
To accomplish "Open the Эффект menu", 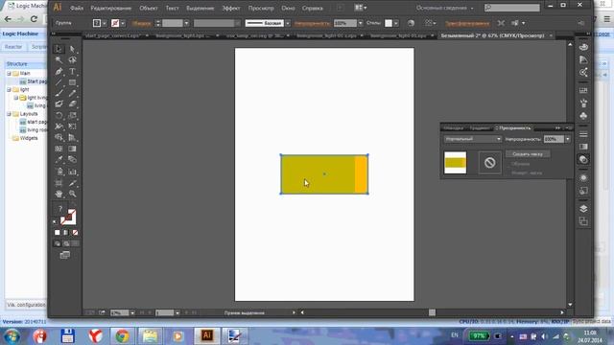I will coord(231,8).
